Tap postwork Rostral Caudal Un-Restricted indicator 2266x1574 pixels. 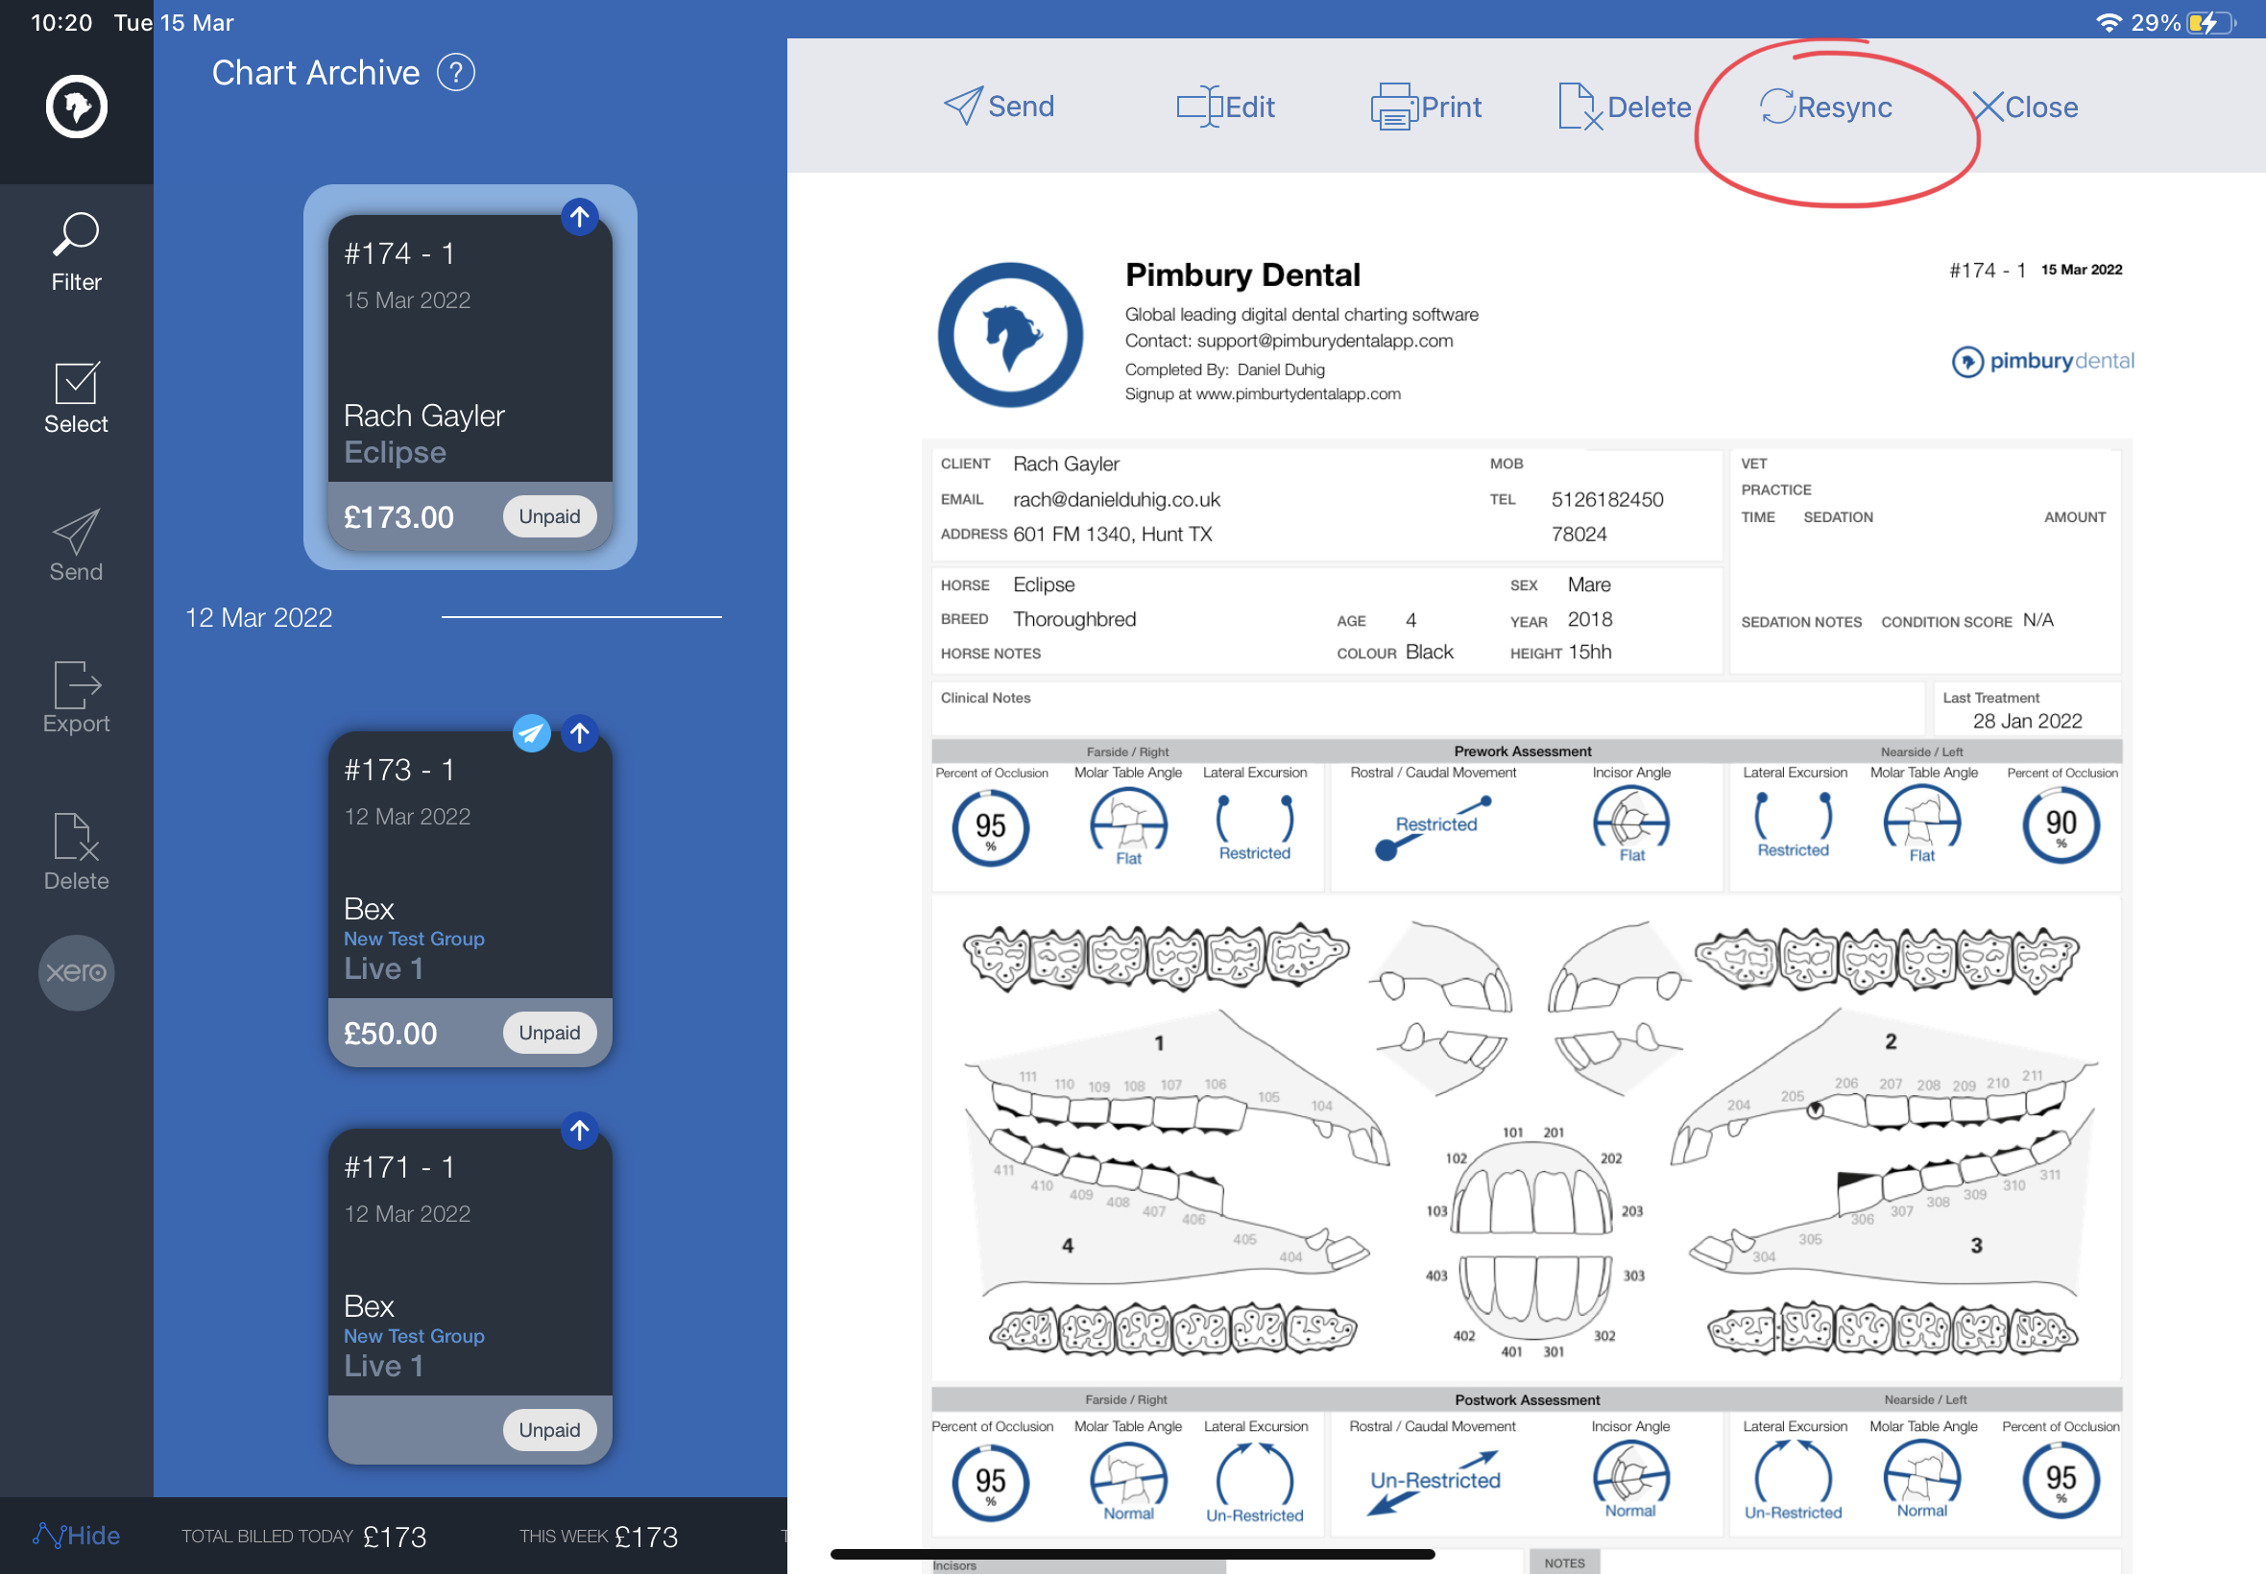[x=1434, y=1481]
